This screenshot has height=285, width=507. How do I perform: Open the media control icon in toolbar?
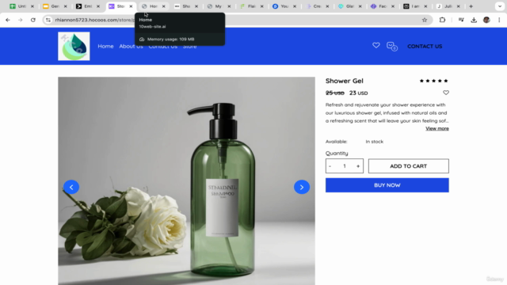tap(461, 20)
